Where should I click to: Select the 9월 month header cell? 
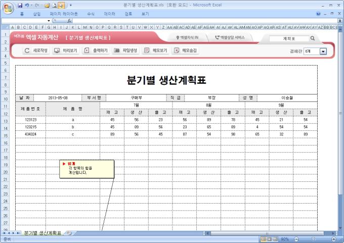[281, 105]
